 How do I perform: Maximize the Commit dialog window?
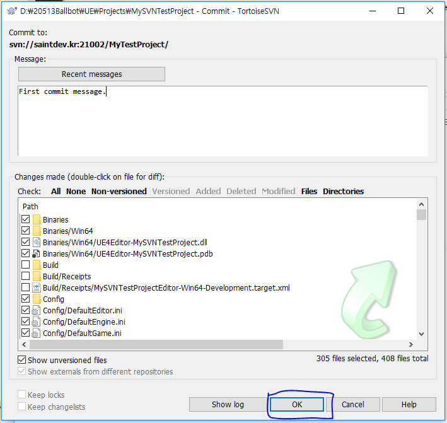[x=401, y=11]
